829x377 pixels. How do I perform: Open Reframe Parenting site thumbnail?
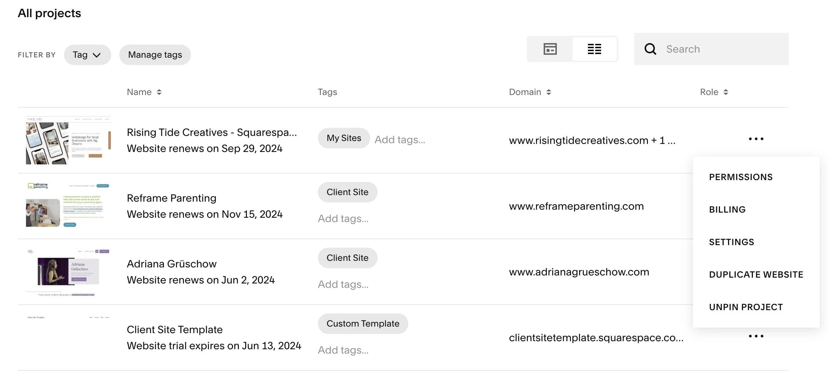tap(68, 205)
